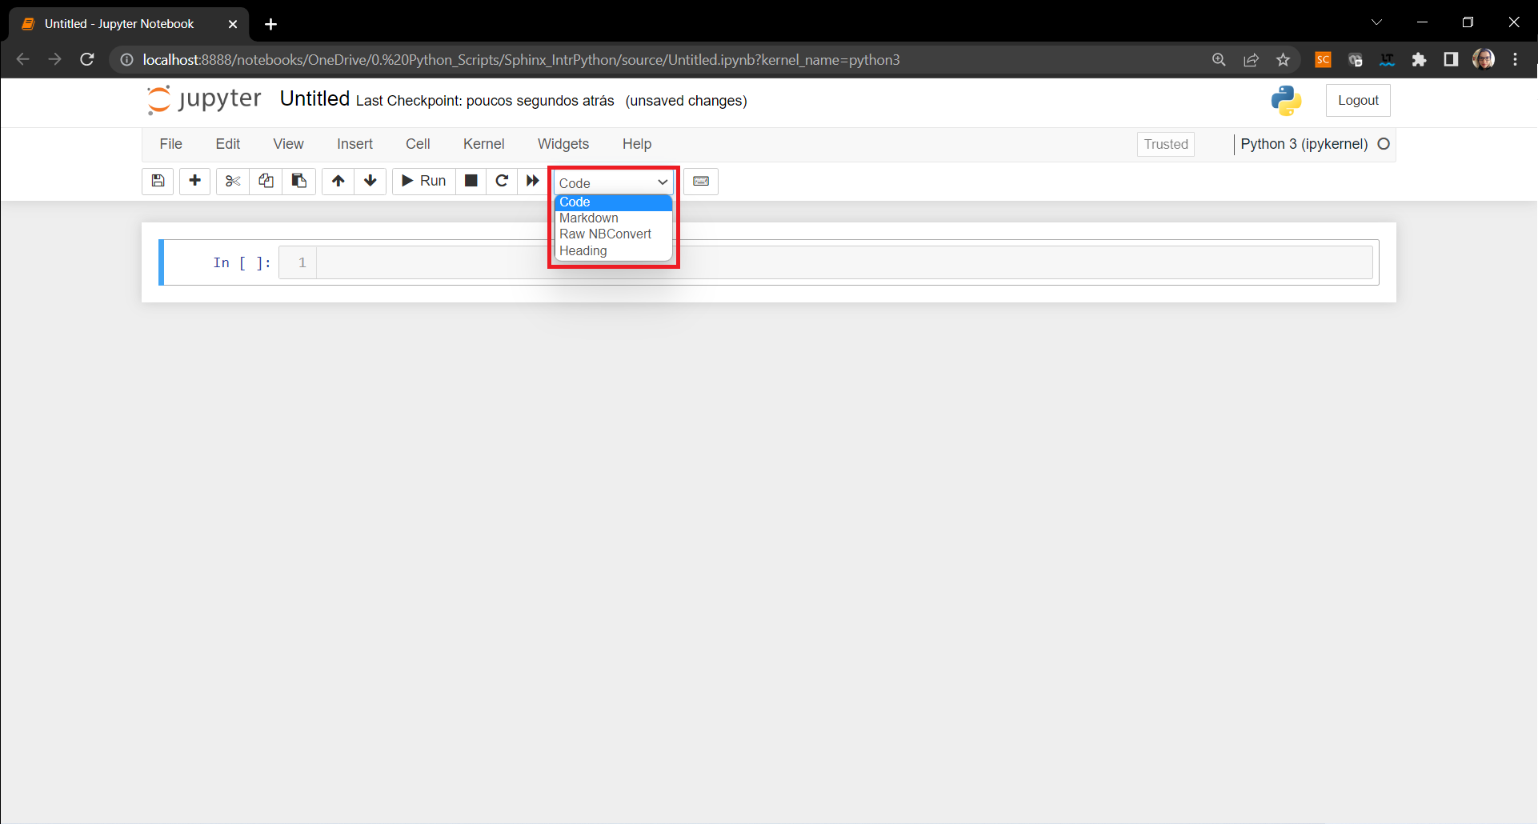Reload the page in the browser

(x=87, y=59)
